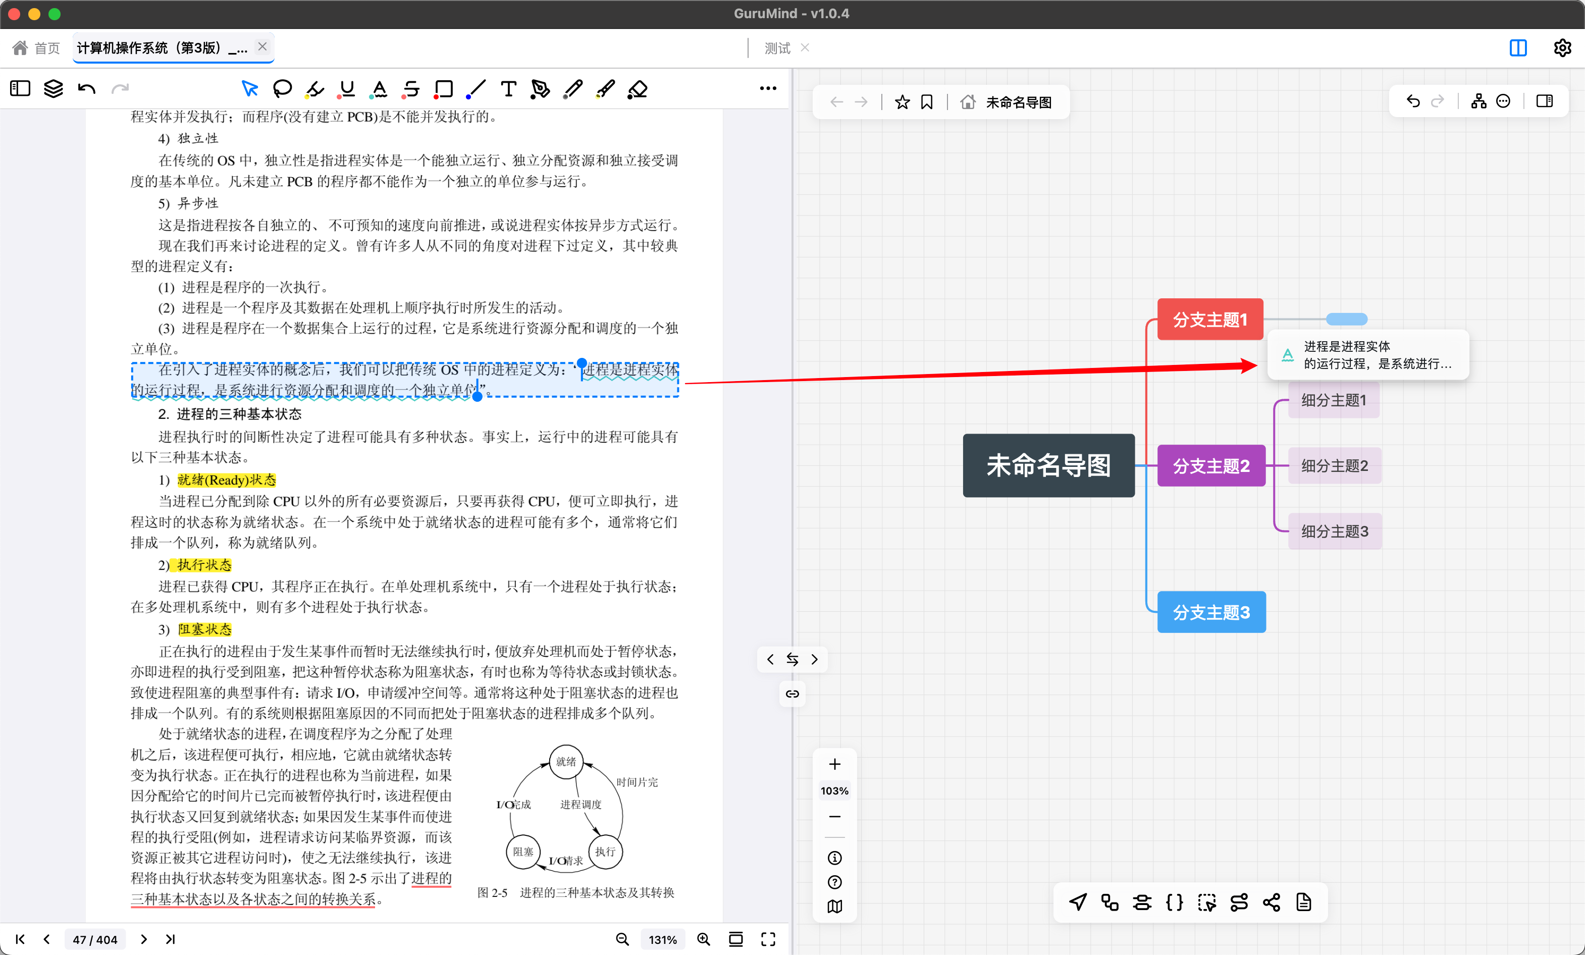Choose the strikethrough annotation tool

[411, 89]
